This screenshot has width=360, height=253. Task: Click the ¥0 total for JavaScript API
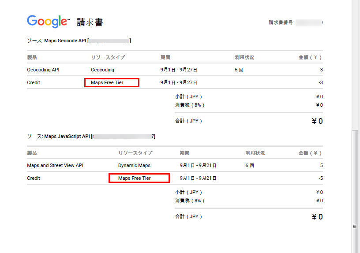coord(317,217)
